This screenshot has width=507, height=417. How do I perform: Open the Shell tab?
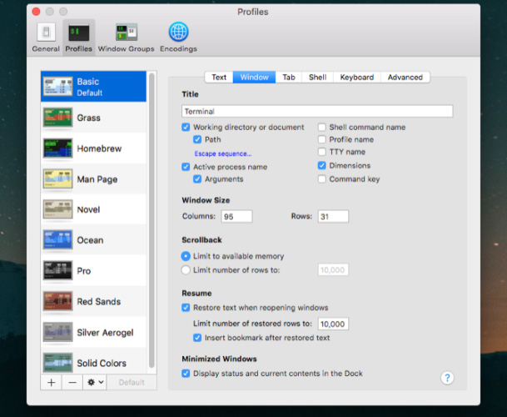point(317,78)
